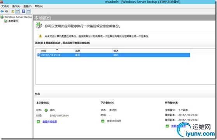Click the help toolbar icon

point(23,11)
